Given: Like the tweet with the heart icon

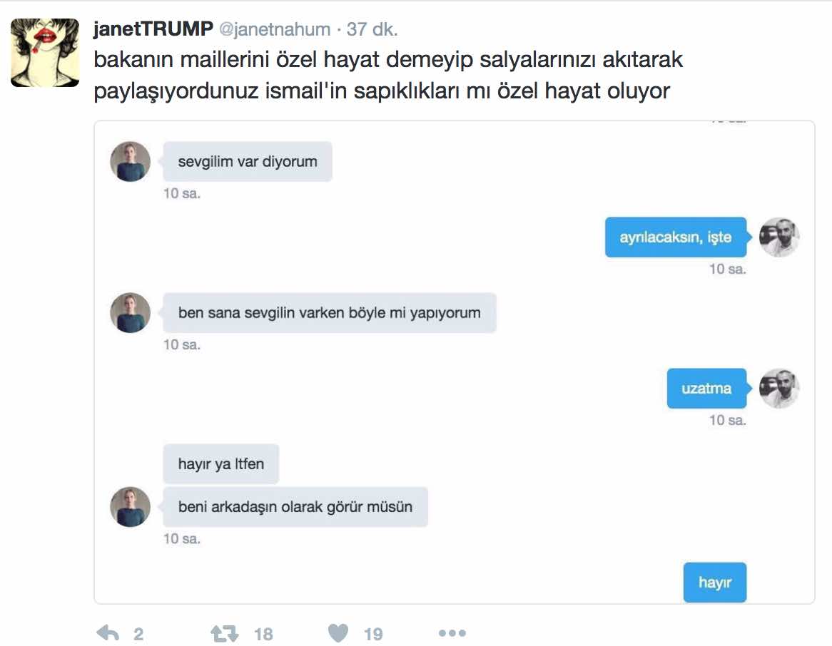Looking at the screenshot, I should (x=338, y=632).
